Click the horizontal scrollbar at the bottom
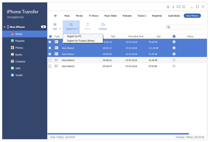 pos(118,134)
